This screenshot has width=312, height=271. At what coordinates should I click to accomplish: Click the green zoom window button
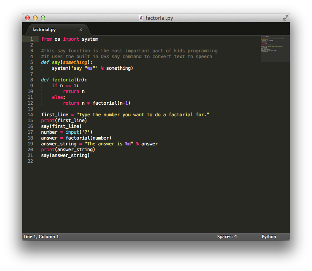click(43, 18)
